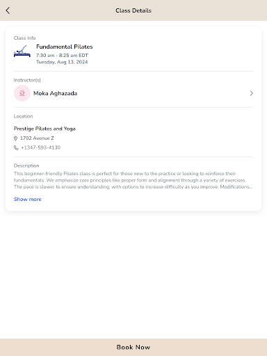Tap the Description section label
The width and height of the screenshot is (267, 356).
pos(26,165)
